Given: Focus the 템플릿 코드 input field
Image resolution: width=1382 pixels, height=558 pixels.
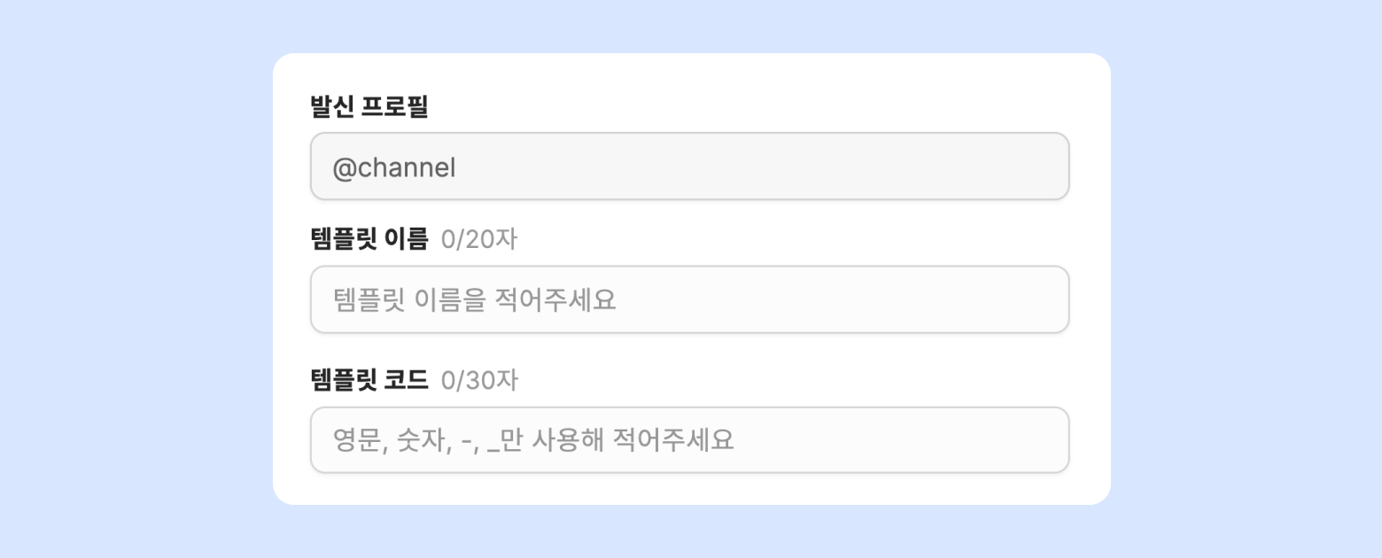Looking at the screenshot, I should point(689,440).
